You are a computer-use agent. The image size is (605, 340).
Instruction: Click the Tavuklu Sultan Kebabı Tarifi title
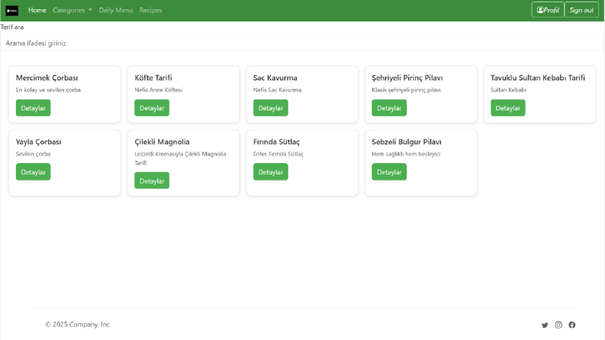[537, 78]
